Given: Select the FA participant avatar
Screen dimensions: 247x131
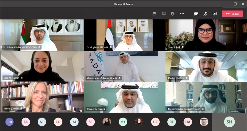Looking at the screenshot, I should 26,122.
